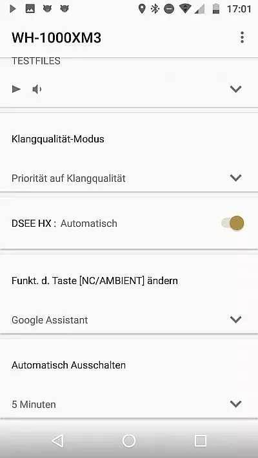Image resolution: width=258 pixels, height=458 pixels.
Task: Tap the Automatisch Ausschalten label
Action: point(69,365)
